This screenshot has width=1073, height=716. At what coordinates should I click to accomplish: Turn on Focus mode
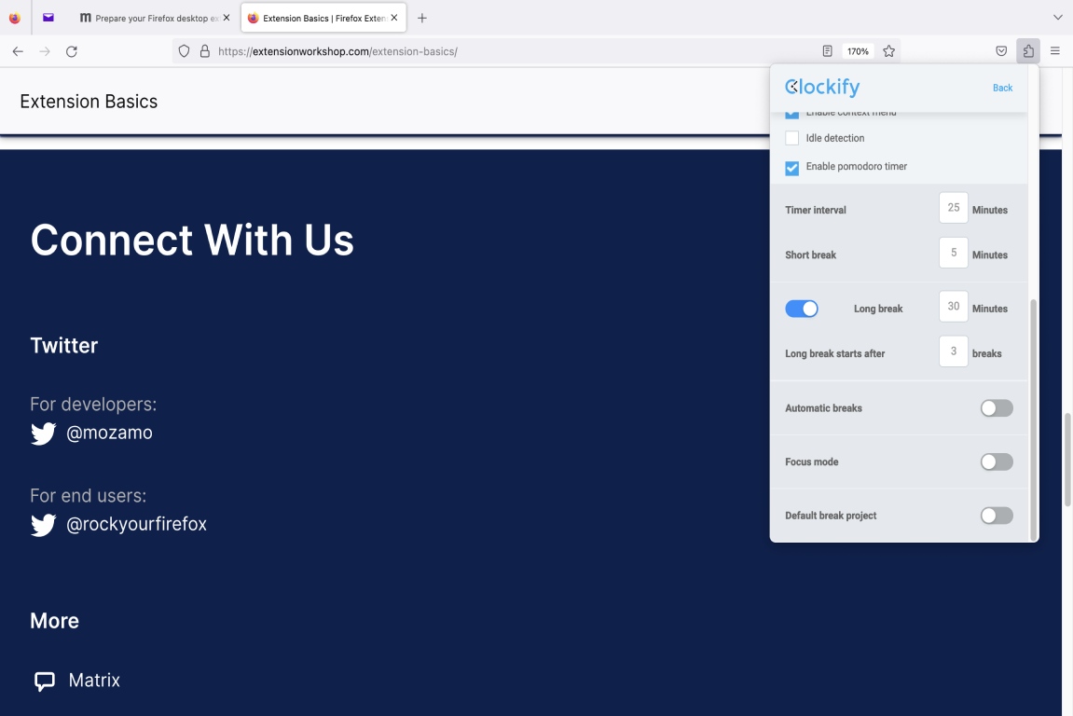[x=997, y=462]
